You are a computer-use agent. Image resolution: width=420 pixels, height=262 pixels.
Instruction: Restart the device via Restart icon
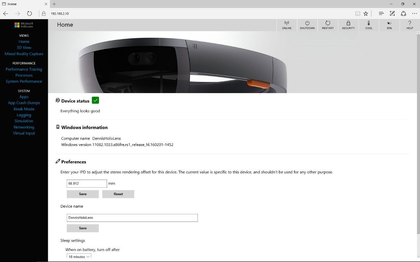[x=327, y=25]
